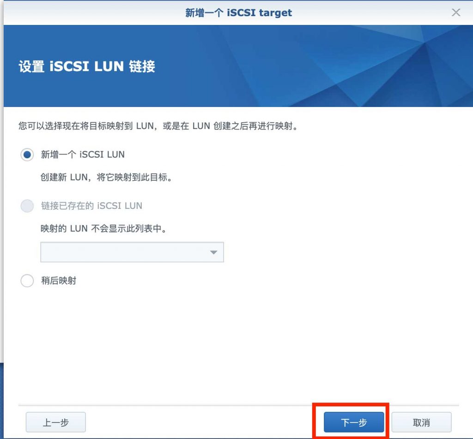The width and height of the screenshot is (473, 439).
Task: Proceed with the 下一步 button
Action: tap(354, 422)
